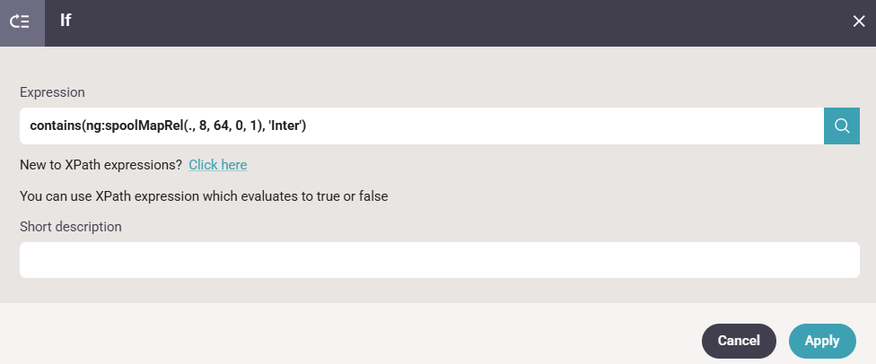Click 'New to XPath expressions?' text
876x364 pixels.
click(x=101, y=165)
